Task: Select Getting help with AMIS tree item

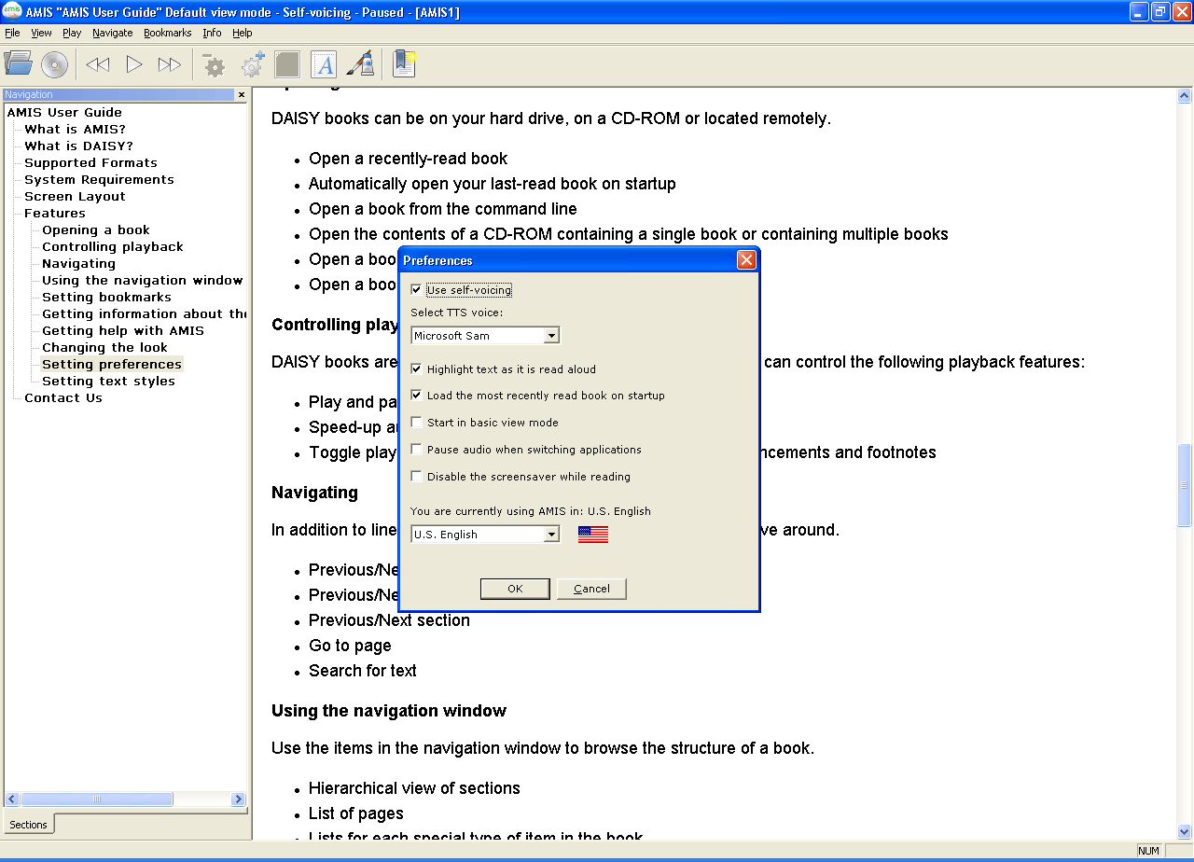Action: pos(123,330)
